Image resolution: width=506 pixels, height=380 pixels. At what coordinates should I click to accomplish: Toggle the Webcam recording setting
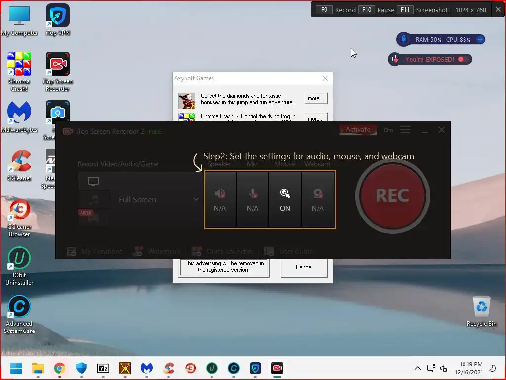(x=318, y=199)
